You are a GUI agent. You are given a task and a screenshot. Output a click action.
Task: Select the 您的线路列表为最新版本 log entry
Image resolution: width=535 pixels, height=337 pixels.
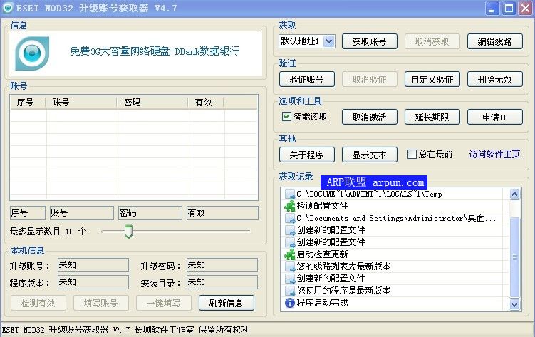pos(394,266)
